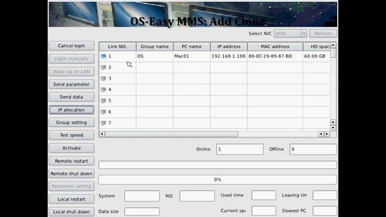Select the Mac01 PC name cell
Image resolution: width=386 pixels, height=217 pixels.
pyautogui.click(x=192, y=56)
